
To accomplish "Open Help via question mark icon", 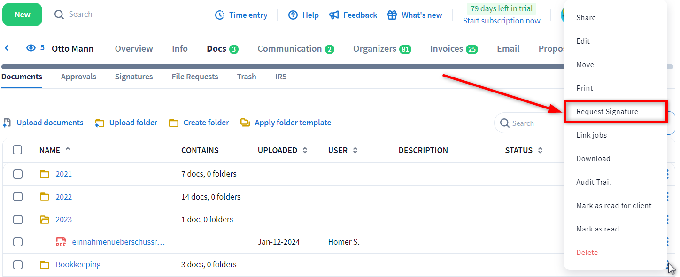I will (293, 15).
